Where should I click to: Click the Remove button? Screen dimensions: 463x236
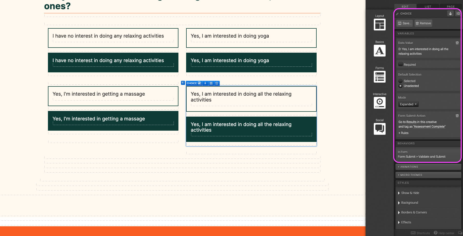pyautogui.click(x=423, y=23)
